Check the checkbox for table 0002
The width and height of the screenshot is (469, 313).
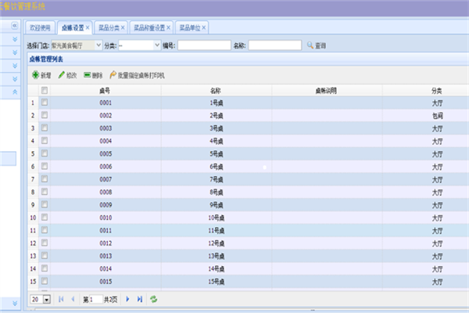pos(45,115)
